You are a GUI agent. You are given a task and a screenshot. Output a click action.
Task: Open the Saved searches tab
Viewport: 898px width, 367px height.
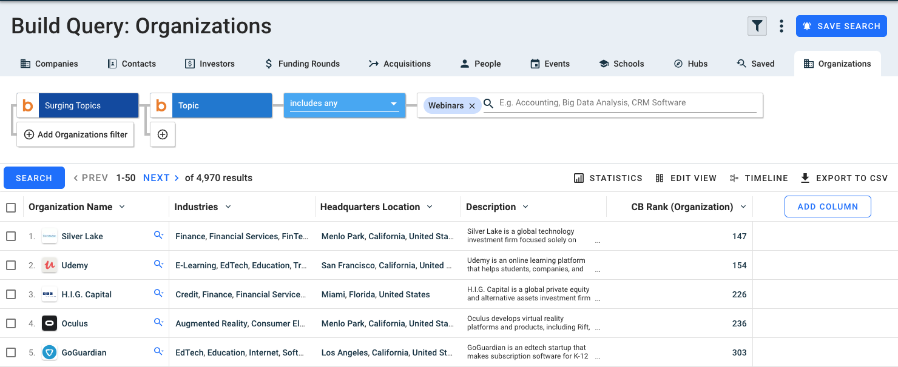pyautogui.click(x=755, y=64)
